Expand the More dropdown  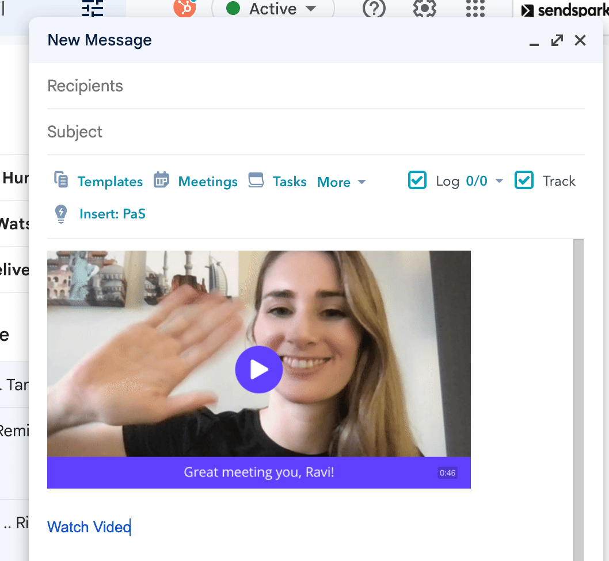(341, 182)
